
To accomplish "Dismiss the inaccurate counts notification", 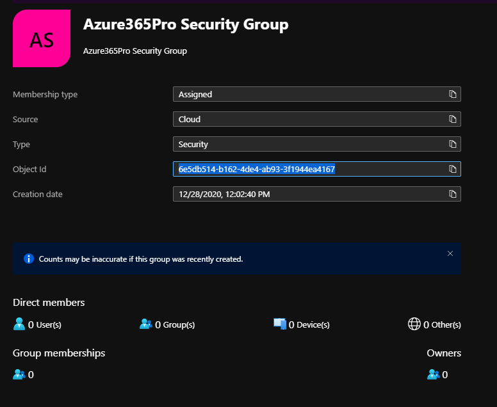I will coord(450,253).
